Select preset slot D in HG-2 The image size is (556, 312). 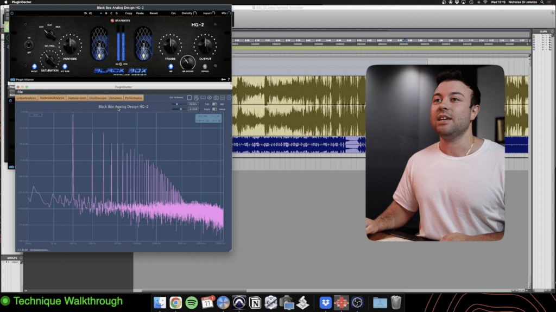tap(117, 13)
